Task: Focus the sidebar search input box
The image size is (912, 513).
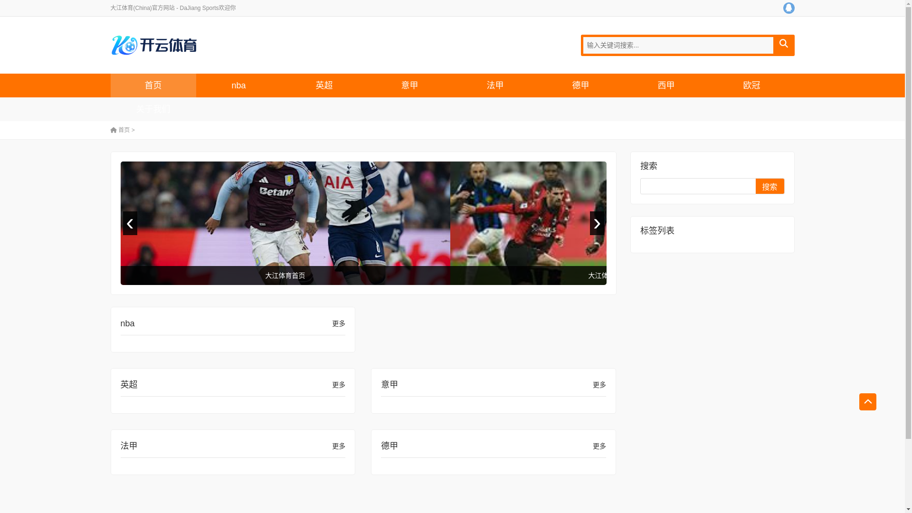Action: 698,186
